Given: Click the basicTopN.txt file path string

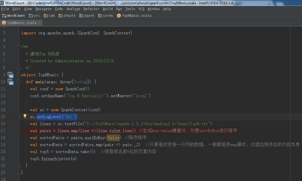Looking at the screenshot, I should click(x=147, y=124).
